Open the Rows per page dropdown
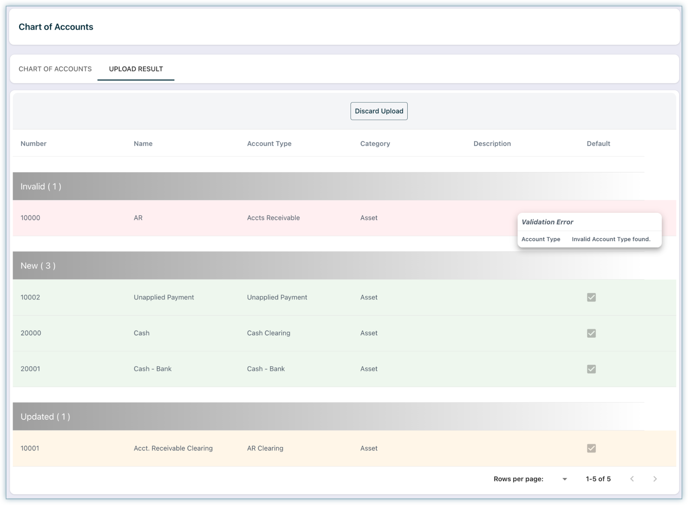Screen dimensions: 688x505 pos(564,479)
